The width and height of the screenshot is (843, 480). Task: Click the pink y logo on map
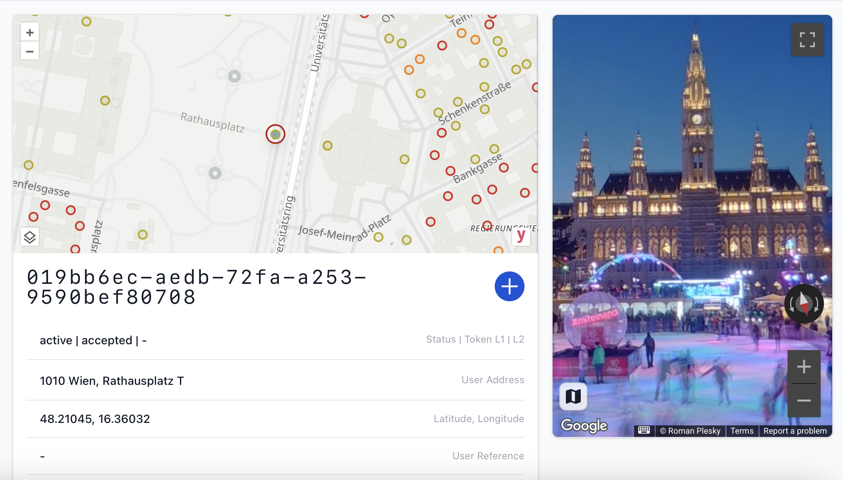point(521,236)
